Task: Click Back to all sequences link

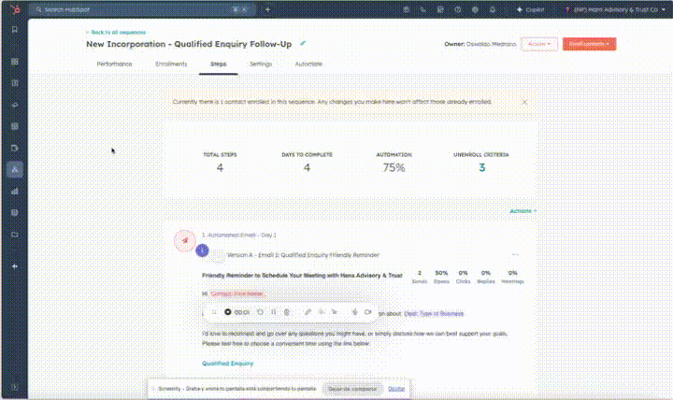Action: tap(116, 32)
